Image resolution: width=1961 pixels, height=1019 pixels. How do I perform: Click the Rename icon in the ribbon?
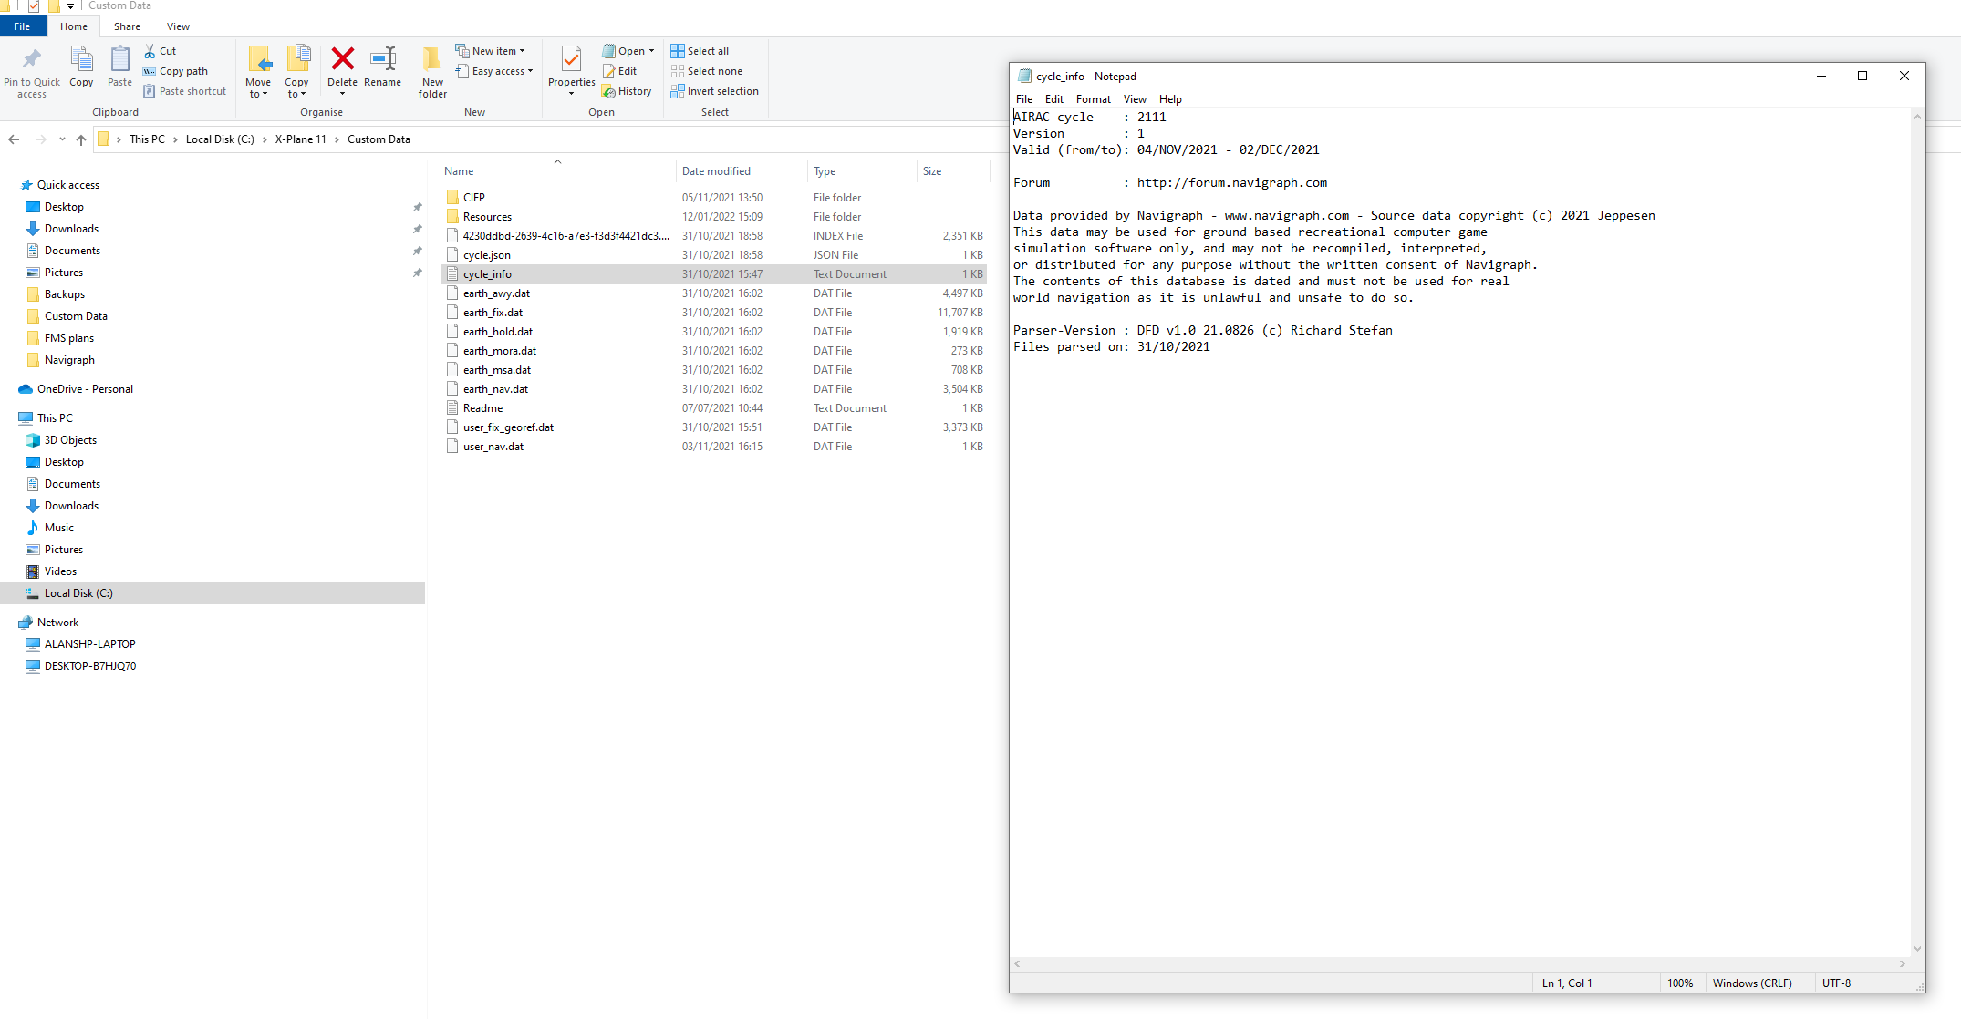(382, 59)
